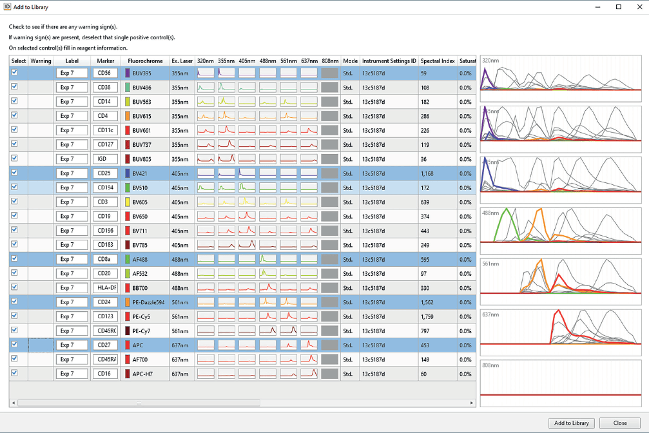Click the horizontal scrollbar thumb under the table
This screenshot has width=649, height=433.
click(x=139, y=403)
